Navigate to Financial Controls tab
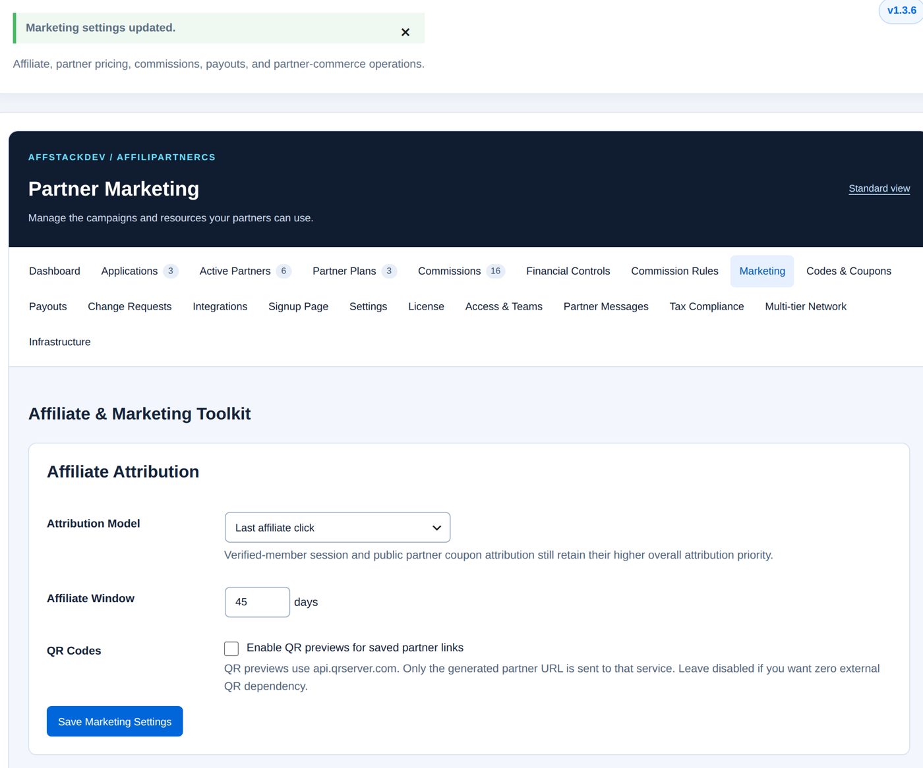Screen dimensions: 923x768 (x=568, y=271)
